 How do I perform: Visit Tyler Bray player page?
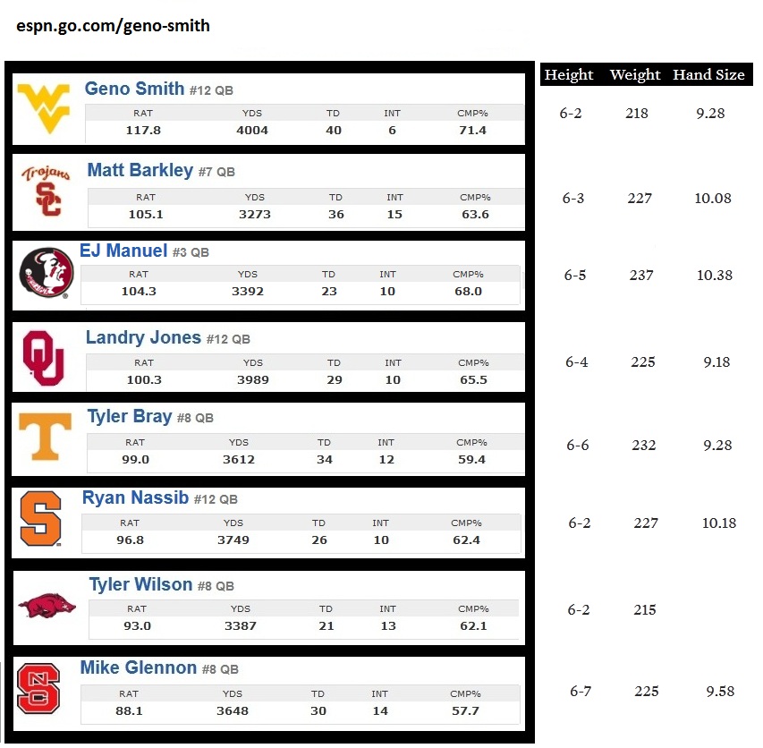[130, 417]
